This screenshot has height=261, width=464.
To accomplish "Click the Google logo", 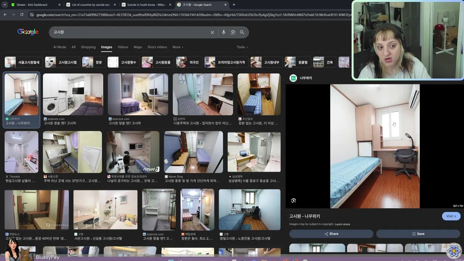I will point(28,32).
